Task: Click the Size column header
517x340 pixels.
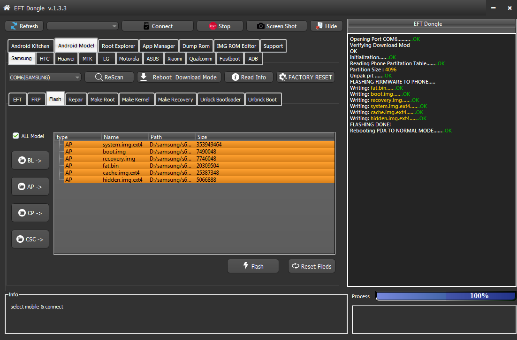Action: coord(265,137)
